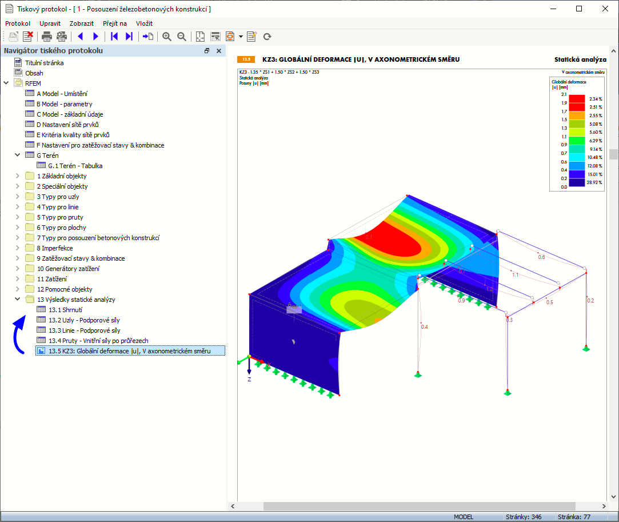The width and height of the screenshot is (619, 522).
Task: Click the delete protocol icon with red X
Action: coord(28,37)
